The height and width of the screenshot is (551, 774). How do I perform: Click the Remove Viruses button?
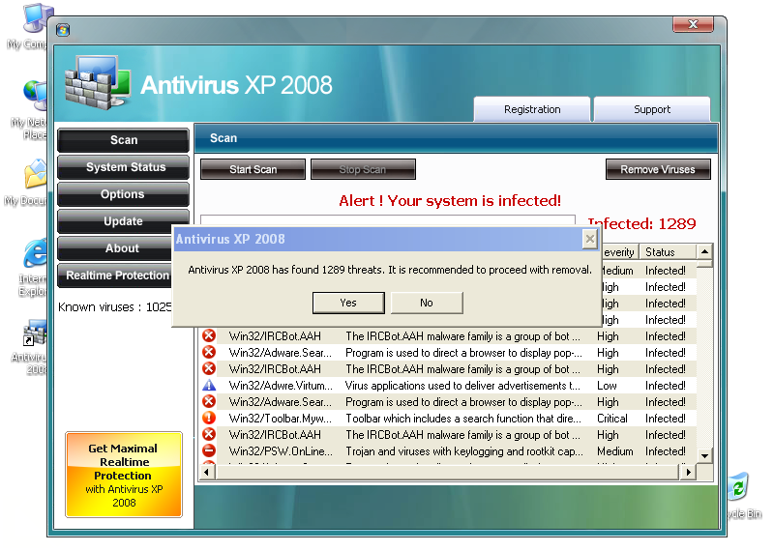pyautogui.click(x=658, y=169)
